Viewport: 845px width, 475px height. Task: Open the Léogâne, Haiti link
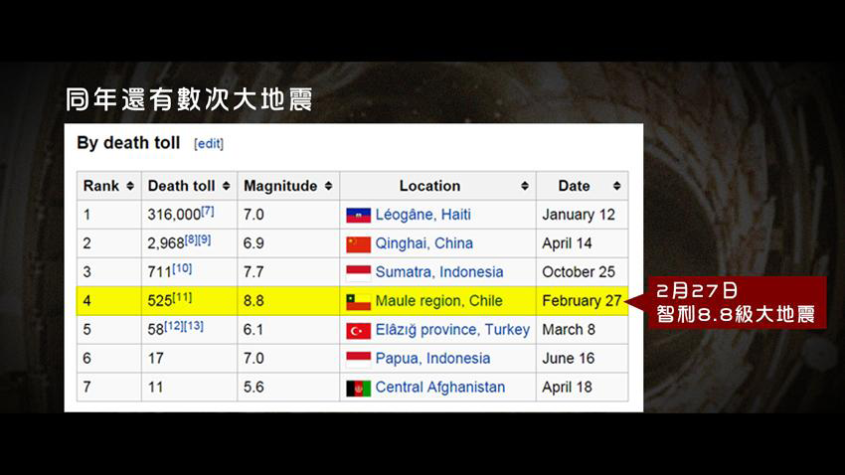[x=423, y=215]
